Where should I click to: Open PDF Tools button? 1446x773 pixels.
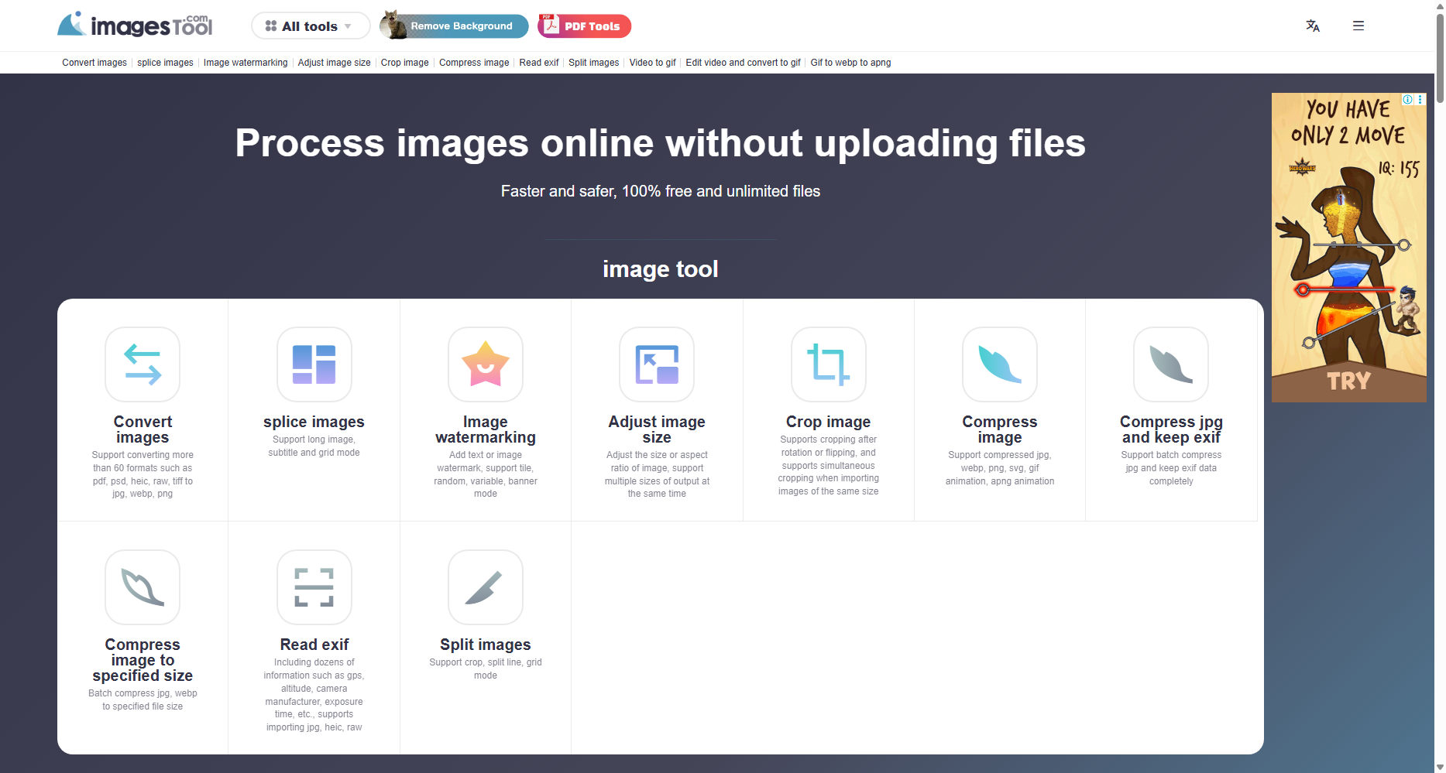[585, 26]
